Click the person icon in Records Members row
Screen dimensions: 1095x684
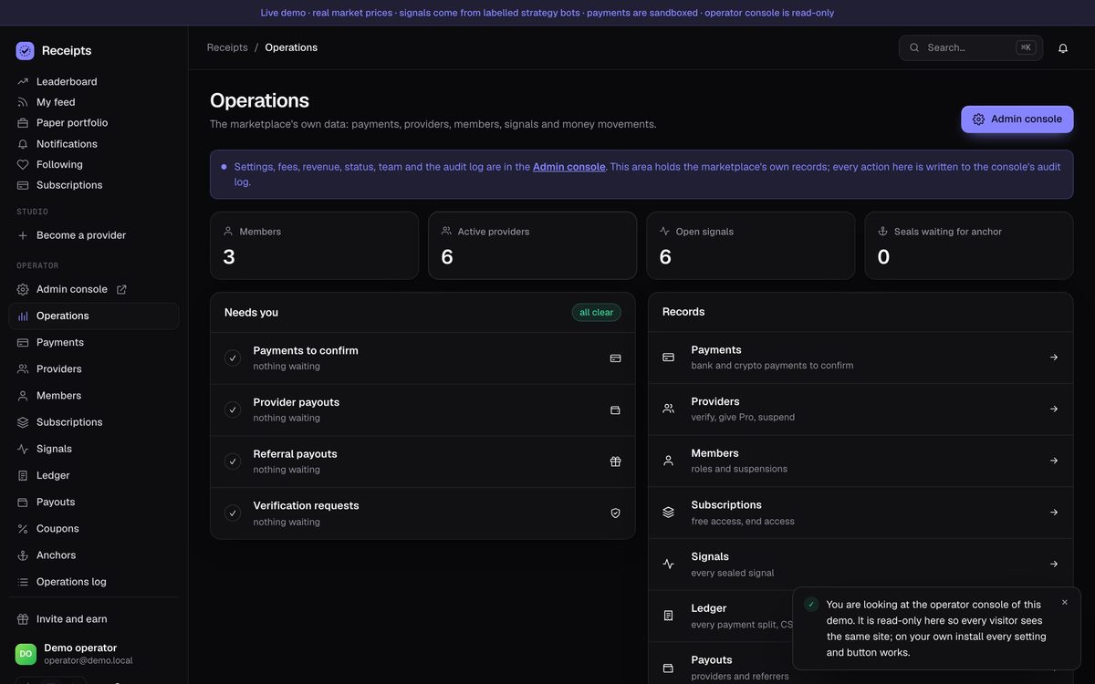pos(668,461)
